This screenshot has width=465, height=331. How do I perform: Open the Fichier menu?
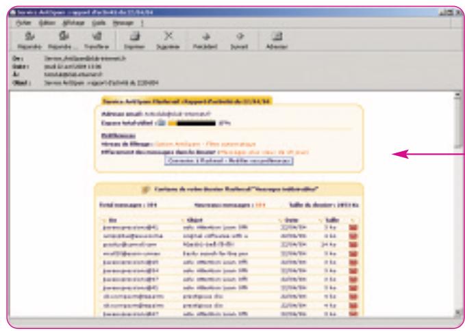(26, 23)
